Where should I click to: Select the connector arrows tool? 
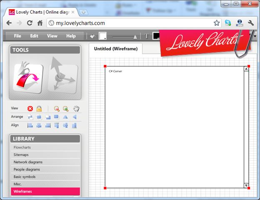point(63,76)
